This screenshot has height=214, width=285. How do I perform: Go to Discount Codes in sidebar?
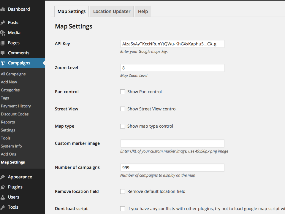(15, 114)
